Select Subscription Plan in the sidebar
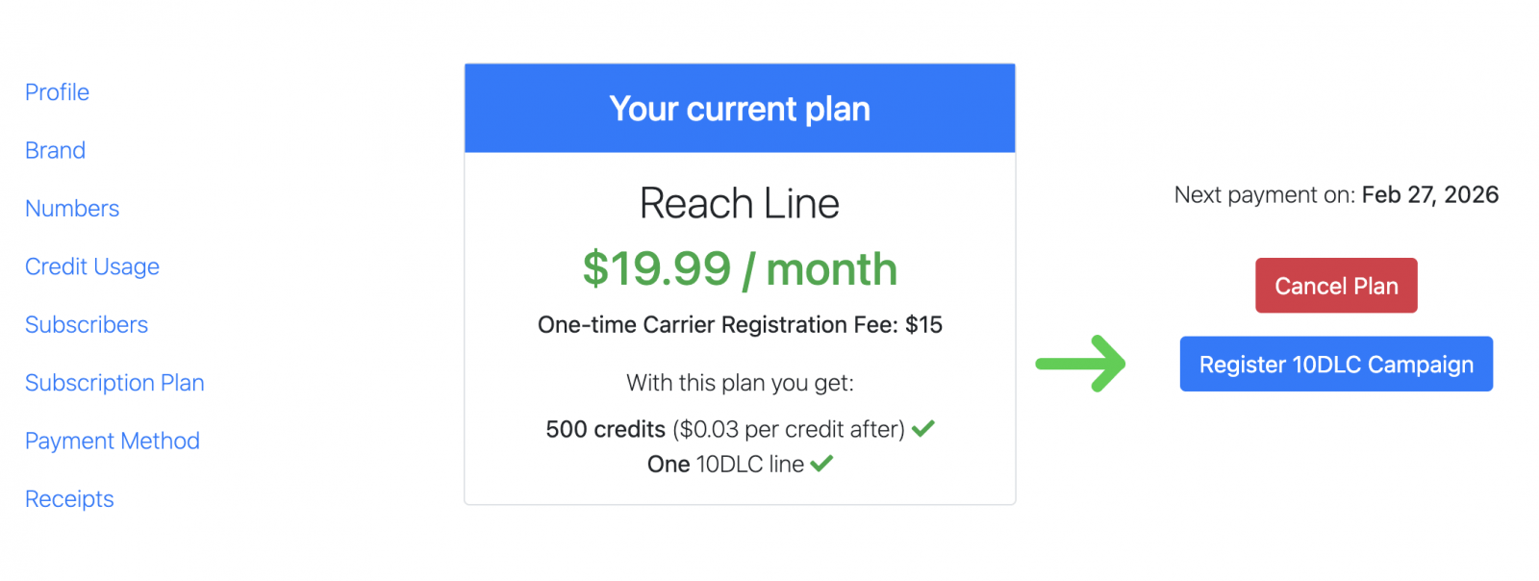The width and height of the screenshot is (1539, 581). tap(114, 383)
